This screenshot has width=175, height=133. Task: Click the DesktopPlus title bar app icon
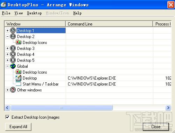[x=3, y=5]
